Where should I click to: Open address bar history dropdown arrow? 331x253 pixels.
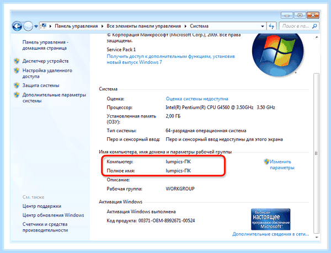coord(263,26)
